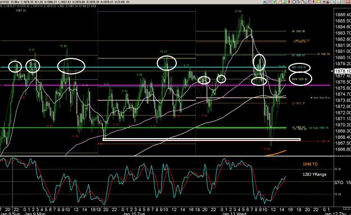Click the chain link icon in toolbar
Image resolution: width=351 pixels, height=215 pixels.
(328, 2)
